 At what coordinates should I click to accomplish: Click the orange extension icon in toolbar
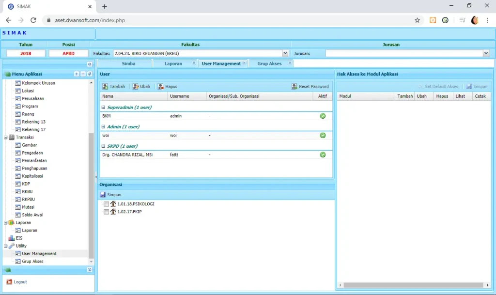coord(433,20)
